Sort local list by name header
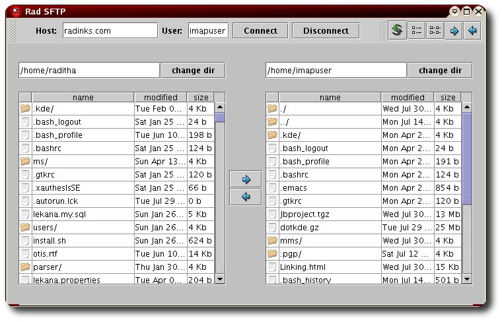502x322 pixels. pos(83,97)
